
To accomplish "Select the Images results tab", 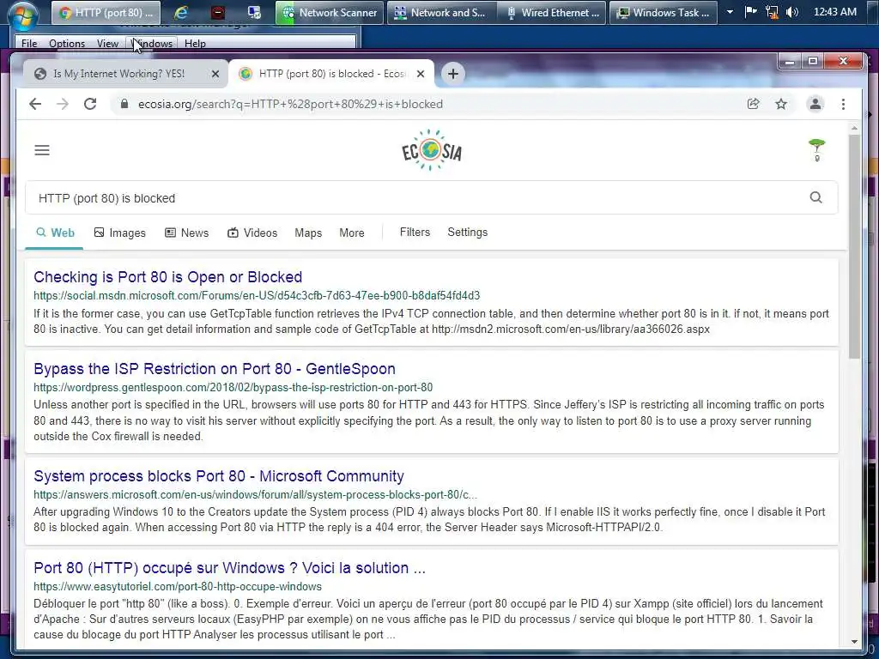I will 120,233.
